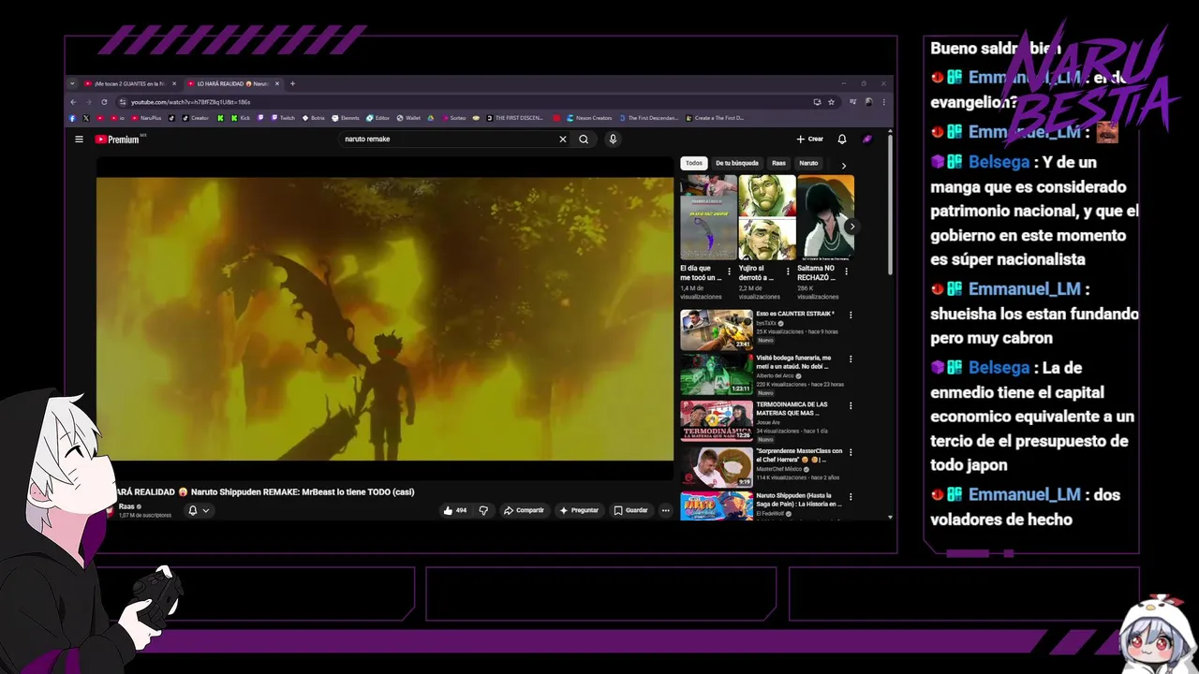Viewport: 1199px width, 674px height.
Task: Show more filter chips with right arrow
Action: [843, 166]
